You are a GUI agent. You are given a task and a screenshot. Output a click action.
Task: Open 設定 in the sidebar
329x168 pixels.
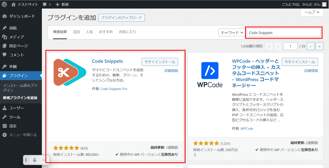click(21, 126)
